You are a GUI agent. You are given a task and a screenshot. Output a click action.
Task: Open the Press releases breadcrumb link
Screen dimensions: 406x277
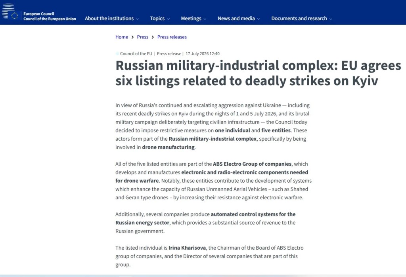[x=172, y=37]
